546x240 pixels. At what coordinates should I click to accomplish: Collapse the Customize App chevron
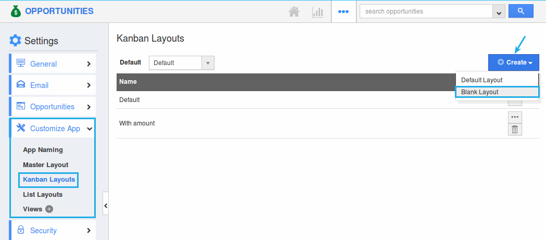click(x=89, y=129)
